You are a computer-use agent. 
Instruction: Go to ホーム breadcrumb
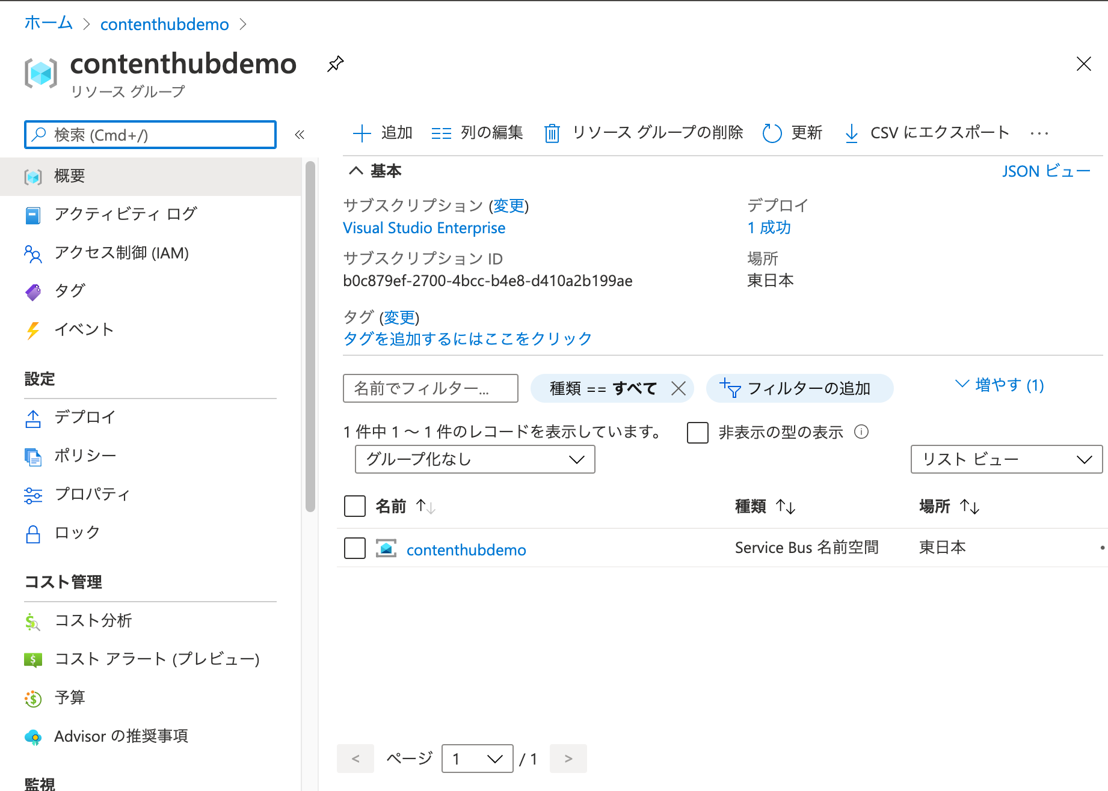[x=48, y=23]
